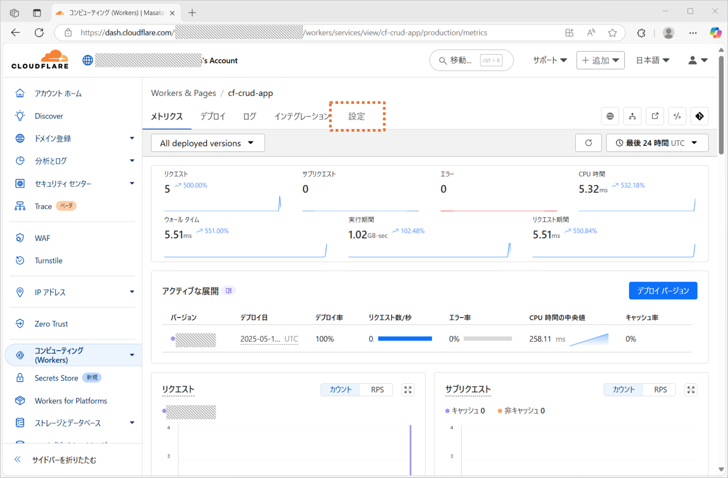This screenshot has width=728, height=478.
Task: Click the ドメイン登録 globe icon
Action: [20, 138]
